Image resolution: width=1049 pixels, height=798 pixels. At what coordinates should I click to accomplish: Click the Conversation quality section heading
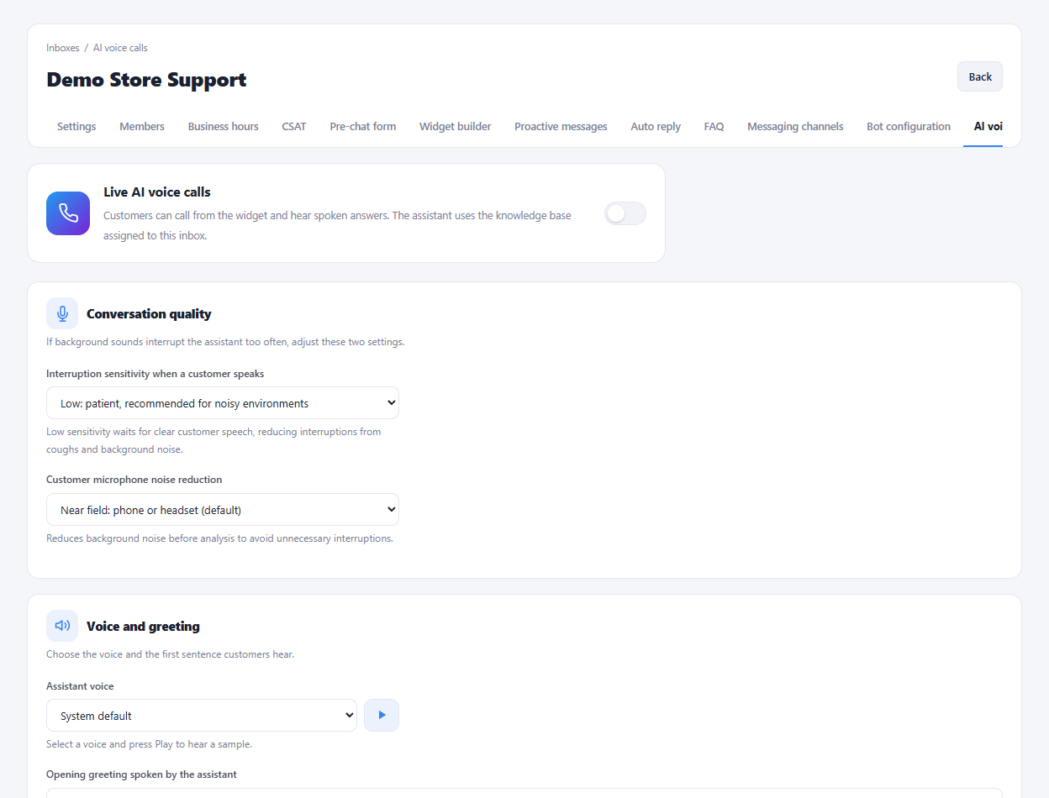(x=149, y=314)
